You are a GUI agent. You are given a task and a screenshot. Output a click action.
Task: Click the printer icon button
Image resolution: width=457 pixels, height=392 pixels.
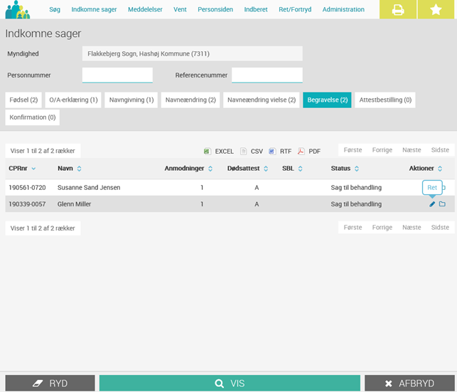398,9
